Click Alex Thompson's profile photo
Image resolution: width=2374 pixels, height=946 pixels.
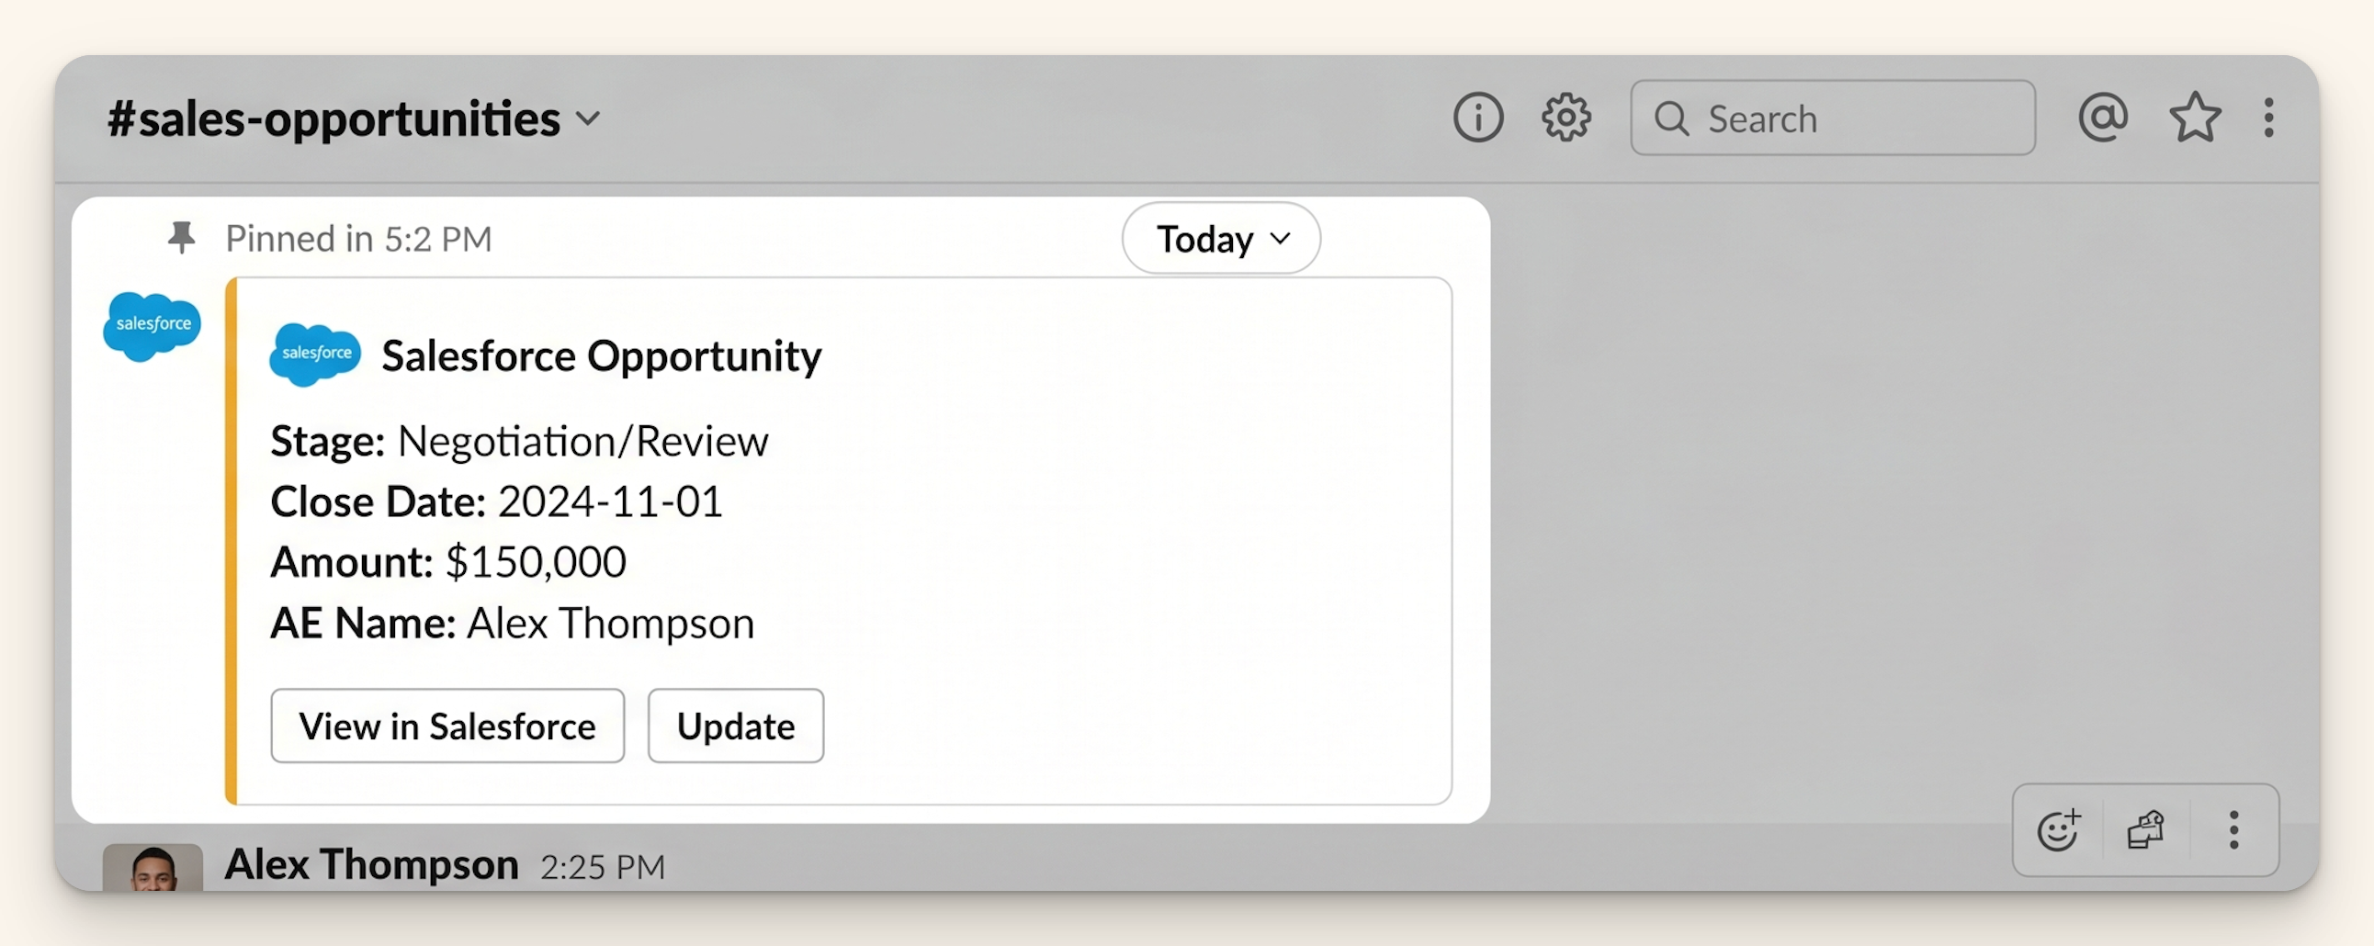(x=153, y=867)
